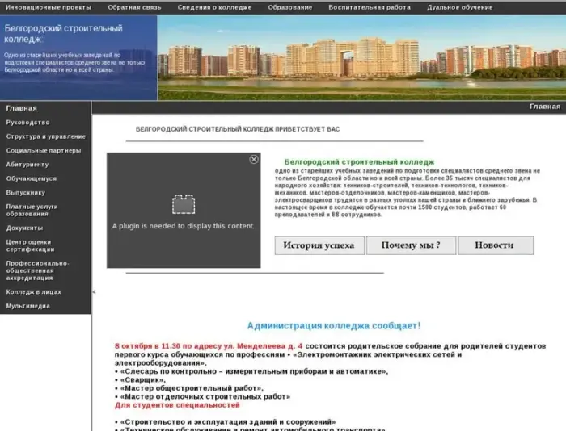Image resolution: width=566 pixels, height=431 pixels.
Task: Open the Дуальное обучение menu item
Action: coord(460,7)
